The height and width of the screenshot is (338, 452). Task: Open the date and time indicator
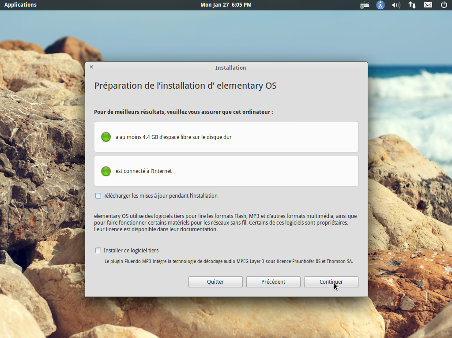(226, 4)
